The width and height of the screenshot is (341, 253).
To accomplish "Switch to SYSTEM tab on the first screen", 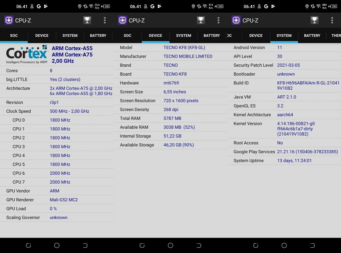I will tap(70, 35).
